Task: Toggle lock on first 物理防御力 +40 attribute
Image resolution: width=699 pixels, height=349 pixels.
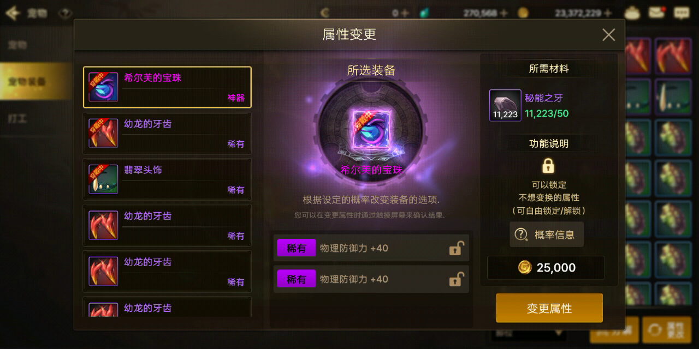Action: tap(456, 248)
